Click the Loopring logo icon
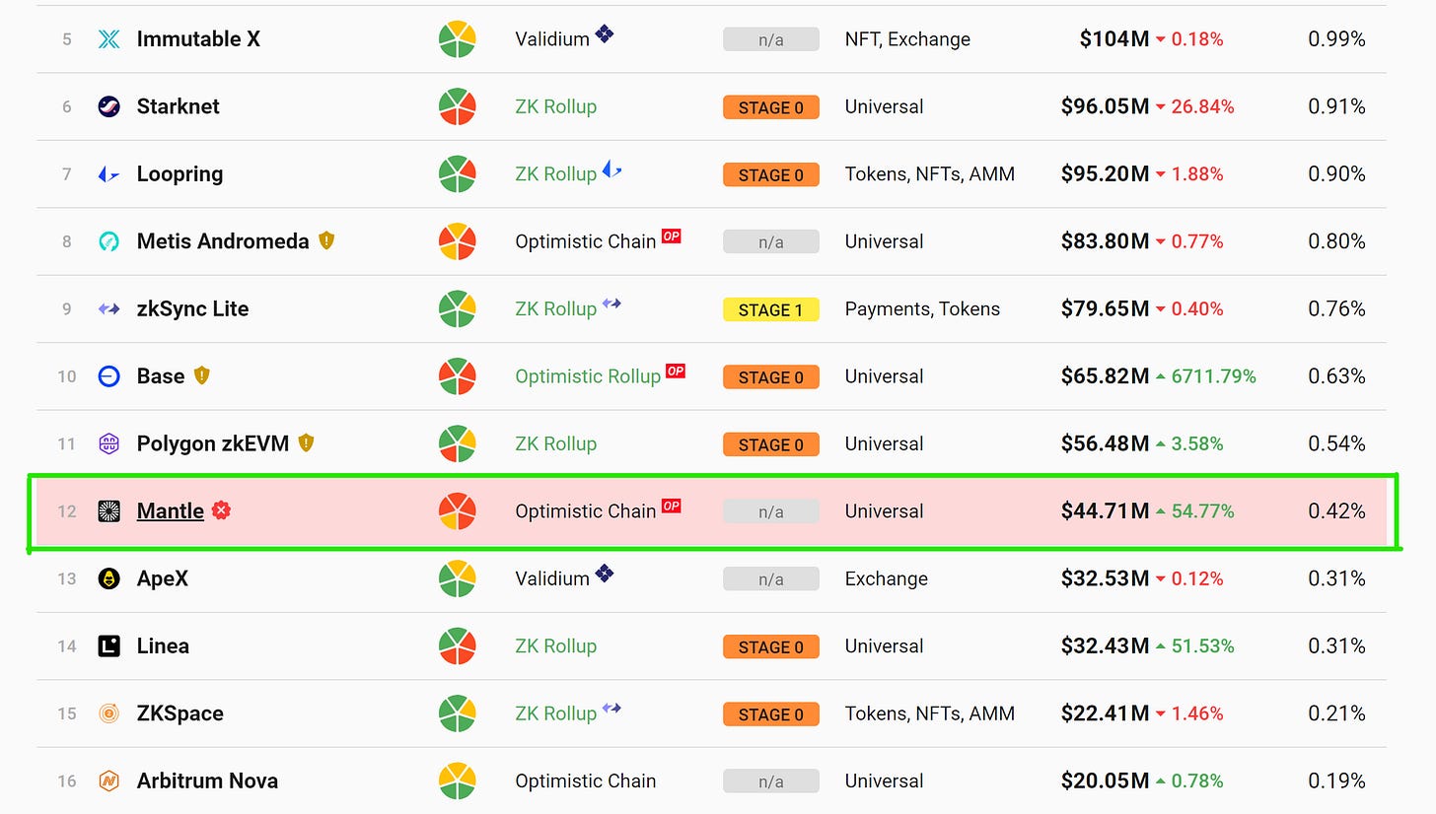The image size is (1436, 814). pyautogui.click(x=108, y=174)
